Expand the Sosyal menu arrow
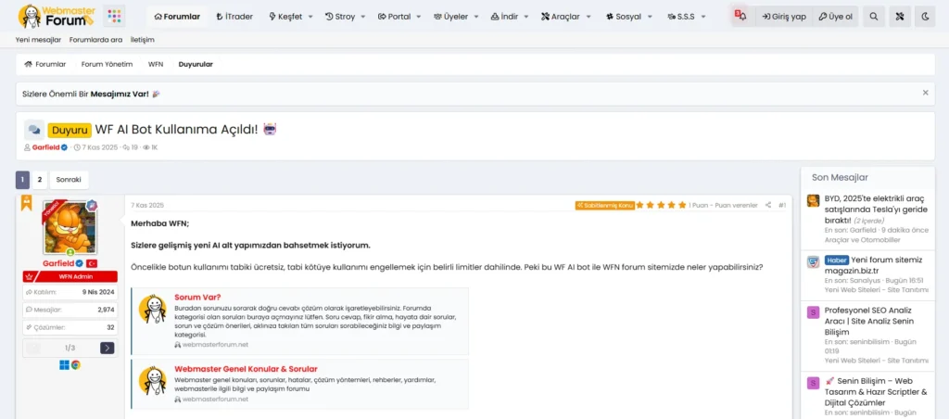949x419 pixels. (650, 17)
